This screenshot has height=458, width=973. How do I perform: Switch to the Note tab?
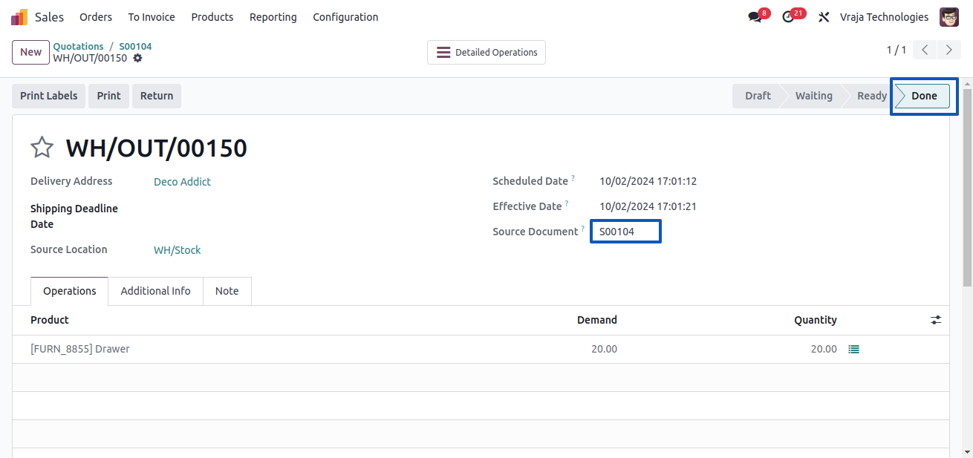click(227, 291)
